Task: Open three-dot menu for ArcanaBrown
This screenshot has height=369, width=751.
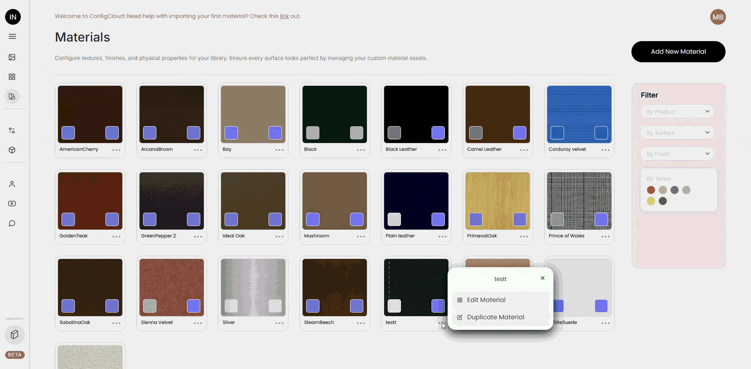Action: pyautogui.click(x=198, y=150)
